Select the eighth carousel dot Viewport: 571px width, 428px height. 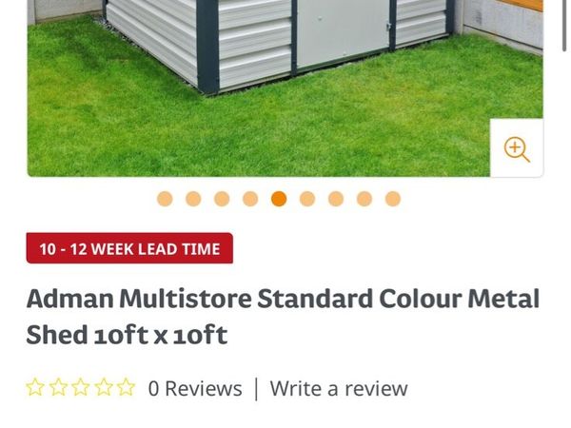point(364,199)
